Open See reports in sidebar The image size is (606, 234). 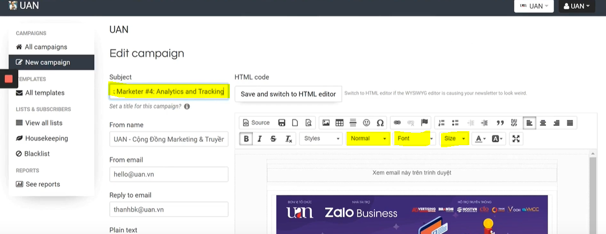[51, 184]
